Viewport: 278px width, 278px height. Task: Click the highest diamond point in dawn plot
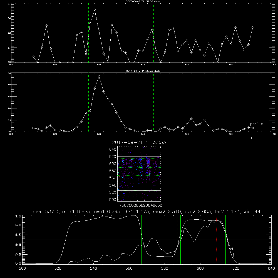95,10
